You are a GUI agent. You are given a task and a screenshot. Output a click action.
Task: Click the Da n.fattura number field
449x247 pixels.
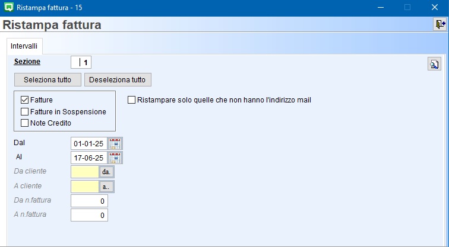tap(89, 201)
